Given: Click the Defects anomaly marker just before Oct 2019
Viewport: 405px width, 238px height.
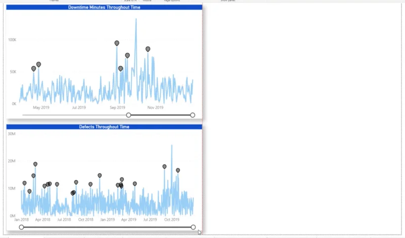Looking at the screenshot, I should 165,167.
